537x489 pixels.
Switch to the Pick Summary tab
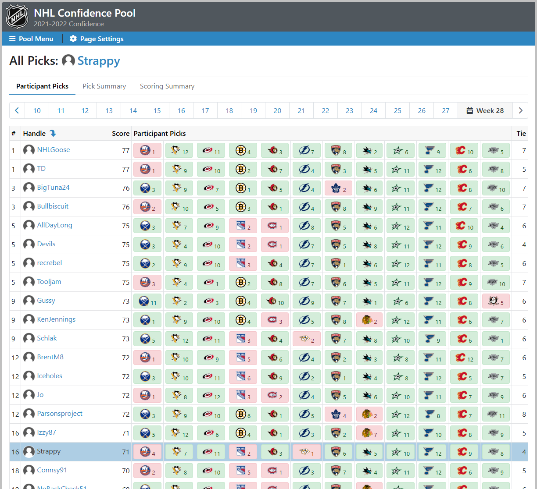(104, 86)
